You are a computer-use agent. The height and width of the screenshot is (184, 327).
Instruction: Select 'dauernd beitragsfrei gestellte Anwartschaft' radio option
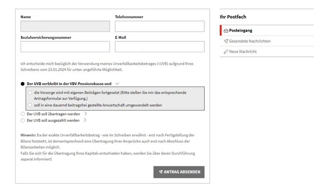30,105
